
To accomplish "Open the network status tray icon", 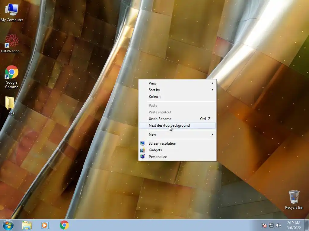I will pos(271,225).
